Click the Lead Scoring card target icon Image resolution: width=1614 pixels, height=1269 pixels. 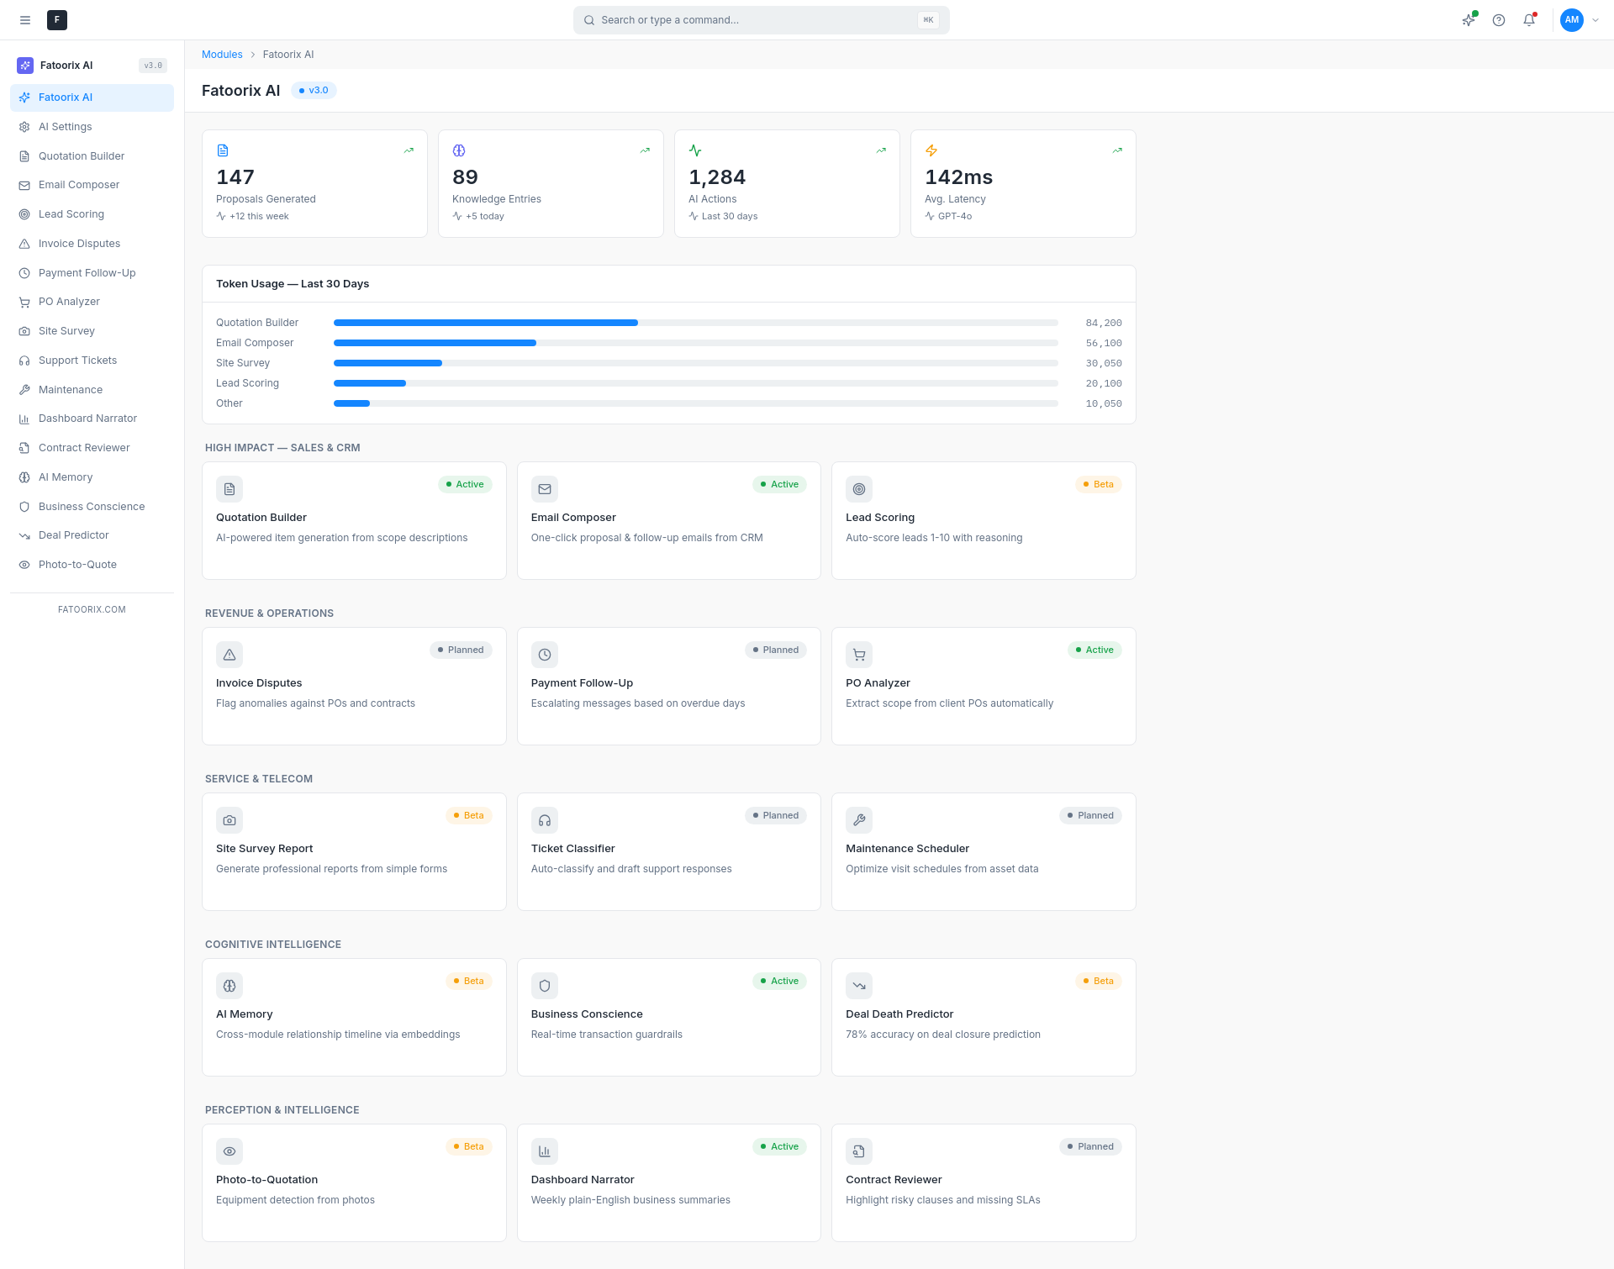point(859,489)
